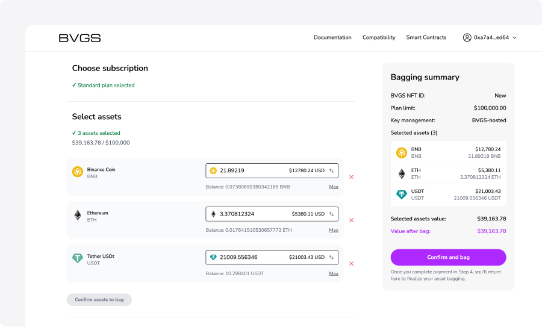Click the $21003.43 USD value in USDT field

(x=307, y=257)
